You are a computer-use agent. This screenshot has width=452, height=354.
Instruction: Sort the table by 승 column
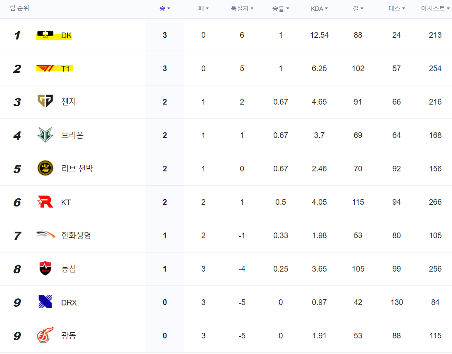tap(164, 8)
